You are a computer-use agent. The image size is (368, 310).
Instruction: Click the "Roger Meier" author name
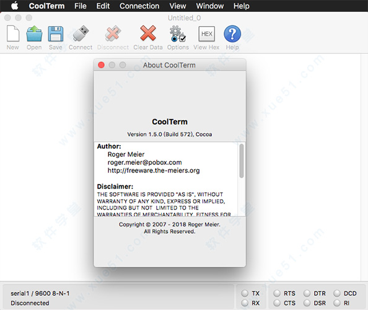pyautogui.click(x=126, y=154)
